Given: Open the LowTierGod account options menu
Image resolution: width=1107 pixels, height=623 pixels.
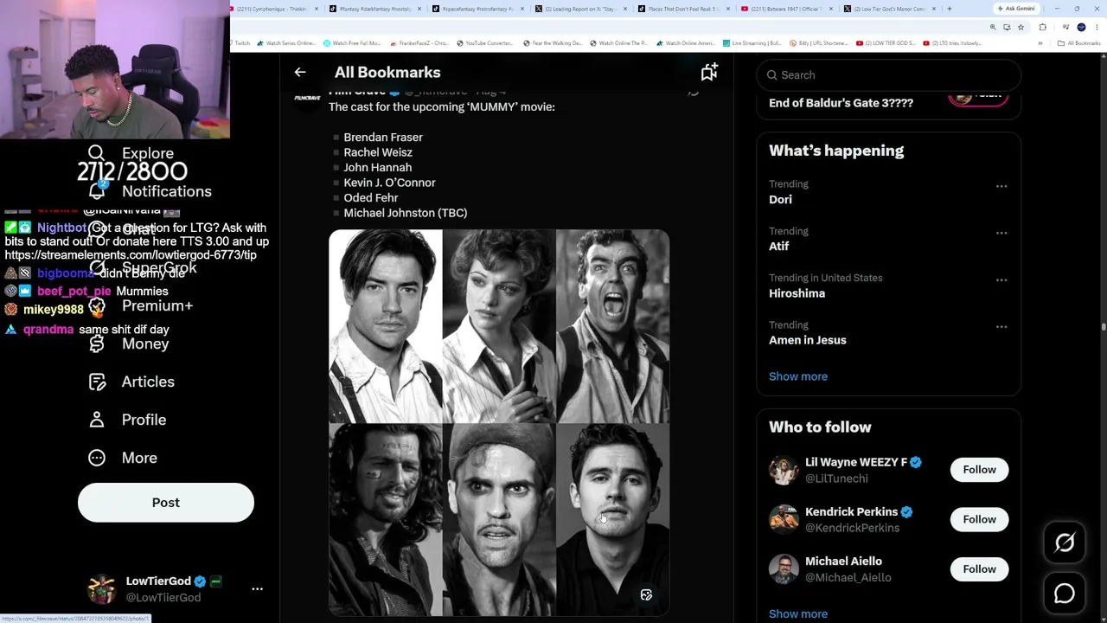Looking at the screenshot, I should [257, 588].
